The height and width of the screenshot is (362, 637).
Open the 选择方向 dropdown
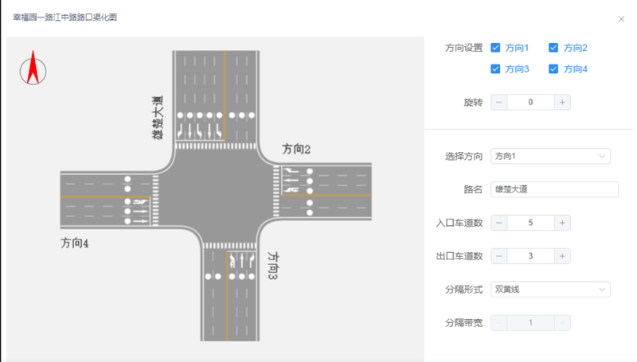click(550, 156)
